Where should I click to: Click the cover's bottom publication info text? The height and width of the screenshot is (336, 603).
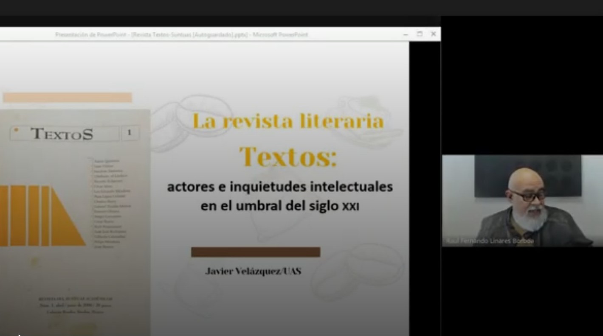click(75, 305)
